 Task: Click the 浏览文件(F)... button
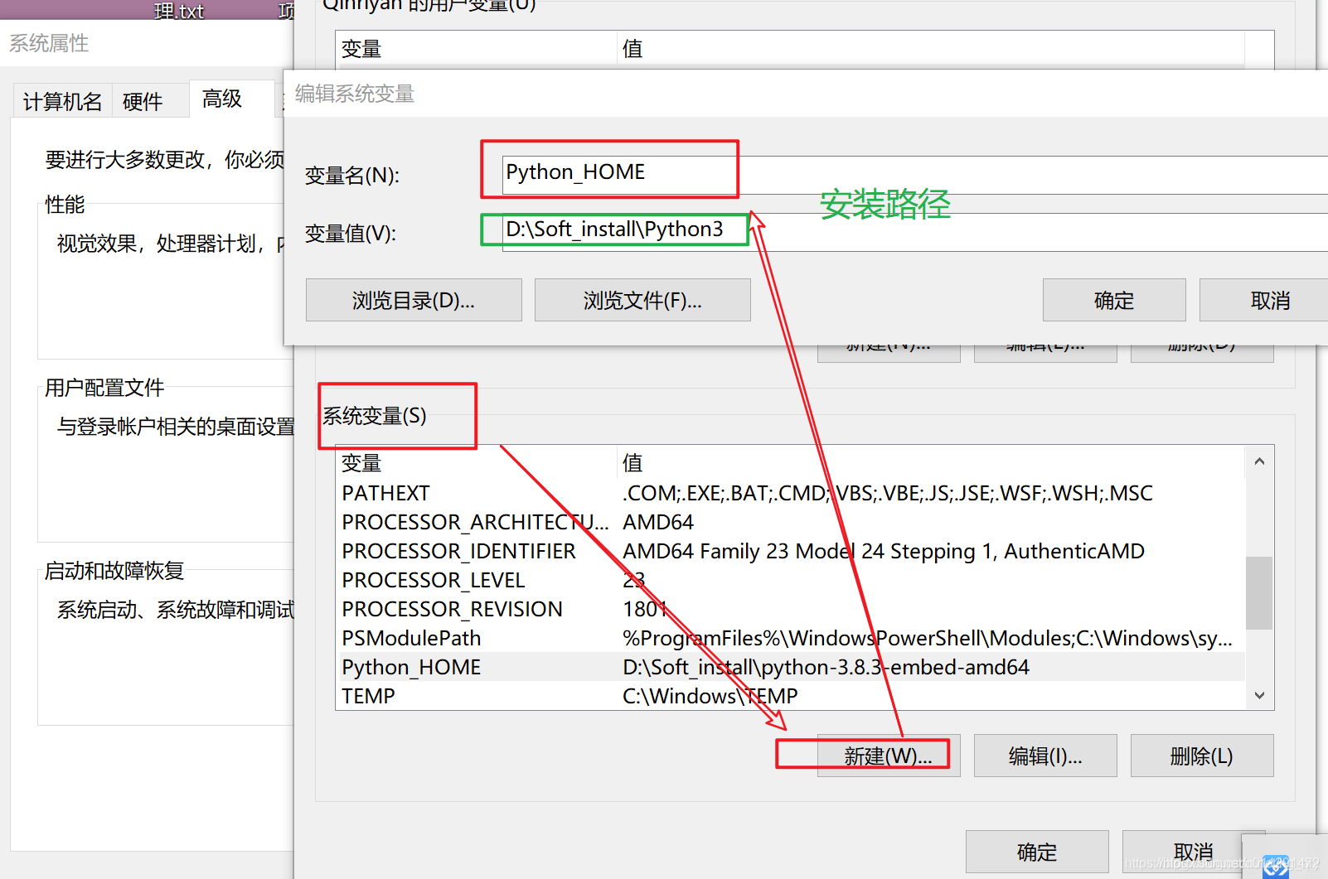click(642, 300)
